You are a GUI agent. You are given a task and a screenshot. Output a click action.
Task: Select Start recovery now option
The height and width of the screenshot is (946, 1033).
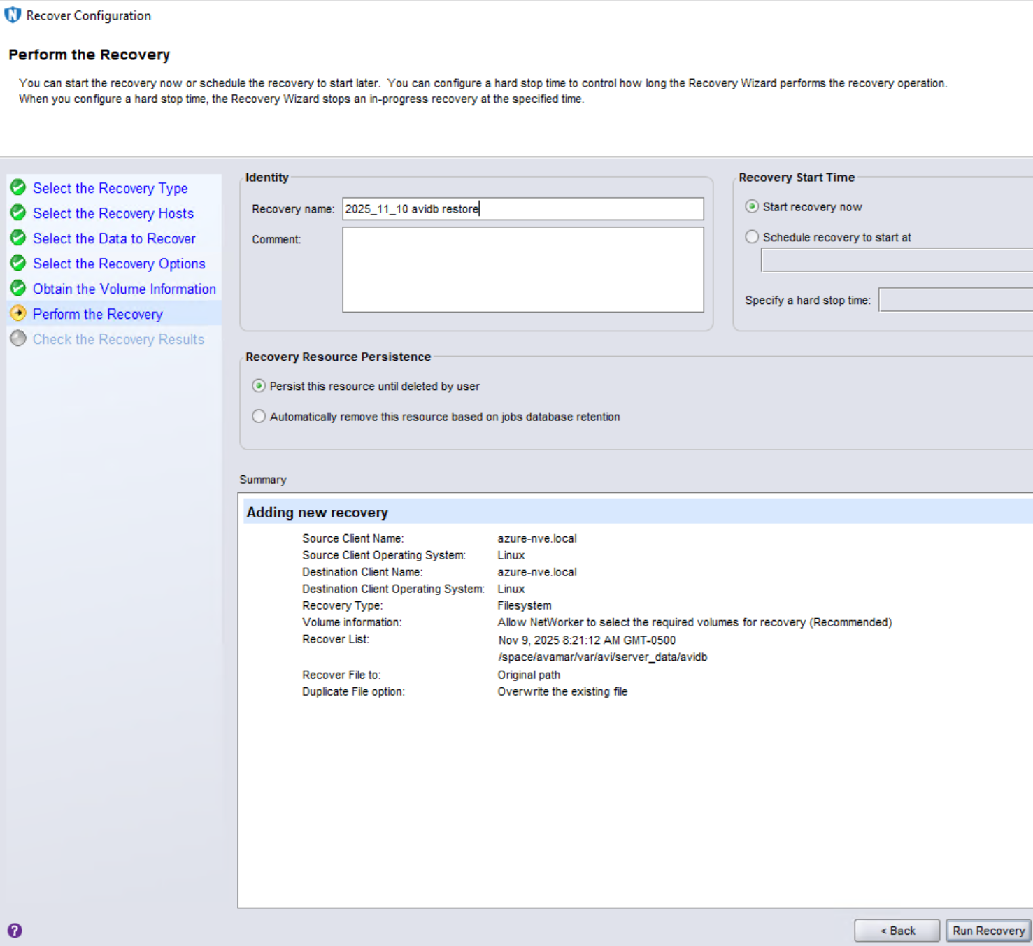752,207
